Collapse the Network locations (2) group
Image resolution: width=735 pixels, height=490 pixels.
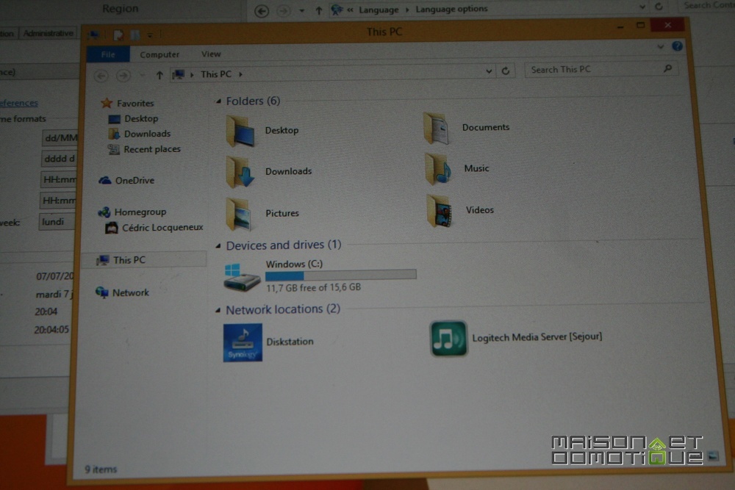(218, 310)
